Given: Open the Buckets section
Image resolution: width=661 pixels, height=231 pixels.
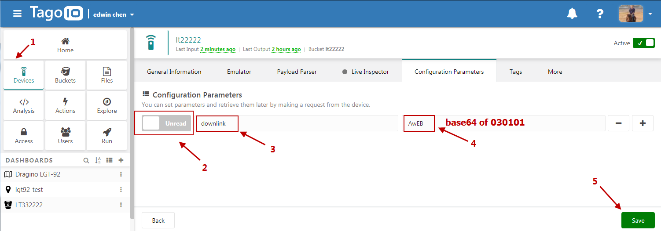Looking at the screenshot, I should tap(65, 75).
